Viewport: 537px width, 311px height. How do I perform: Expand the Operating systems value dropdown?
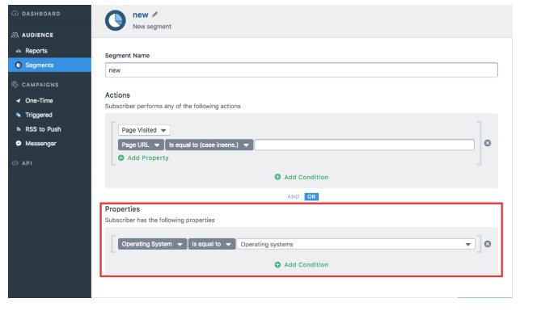[x=356, y=244]
